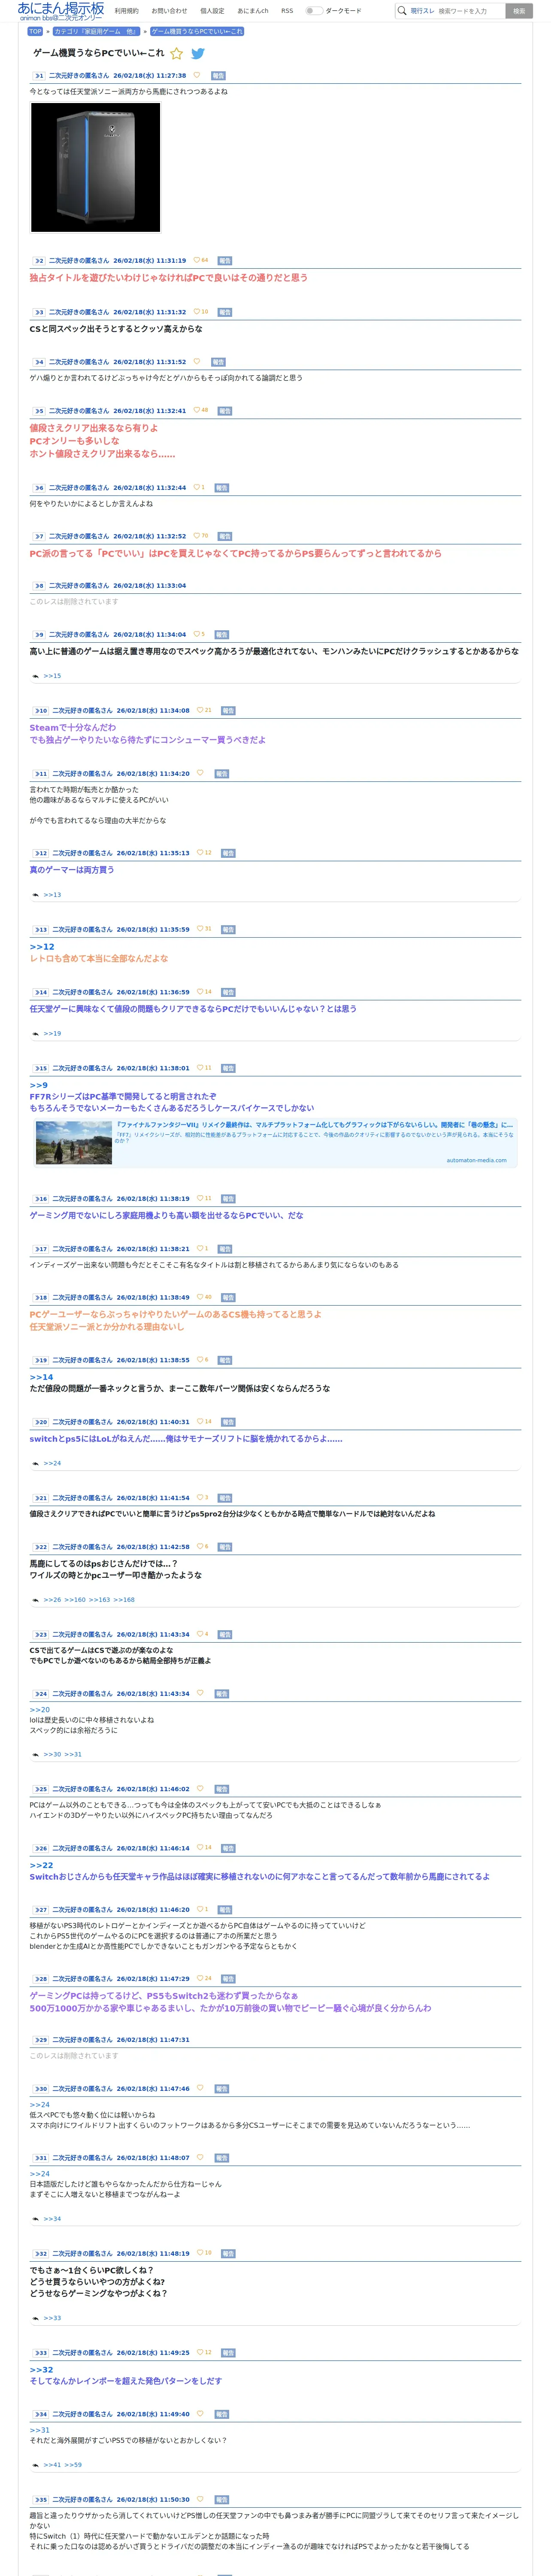
Task: Follow reply link >>160 under post 22
Action: [x=75, y=1600]
